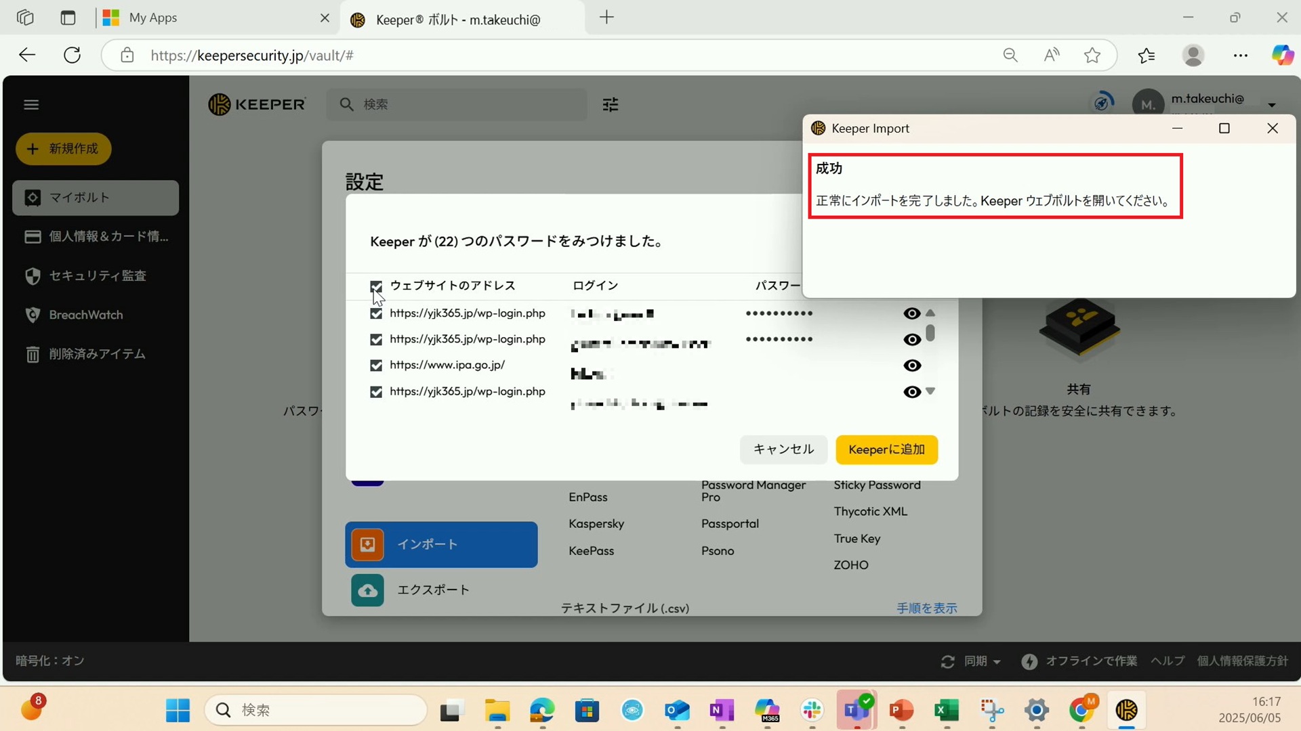Open search filter options icon
1301x731 pixels.
[x=610, y=104]
